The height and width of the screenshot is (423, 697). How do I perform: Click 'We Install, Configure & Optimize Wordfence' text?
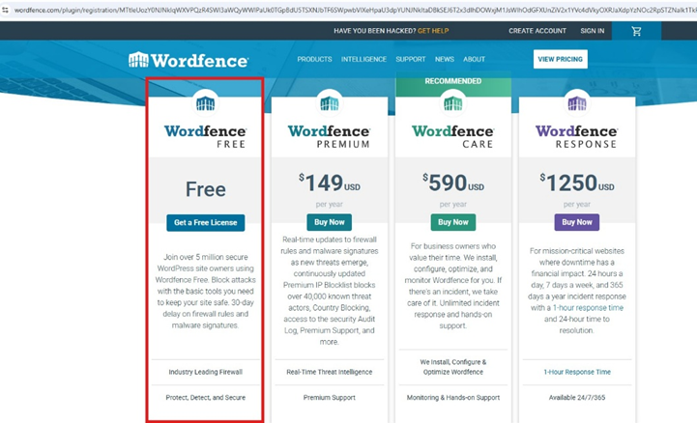pos(453,367)
